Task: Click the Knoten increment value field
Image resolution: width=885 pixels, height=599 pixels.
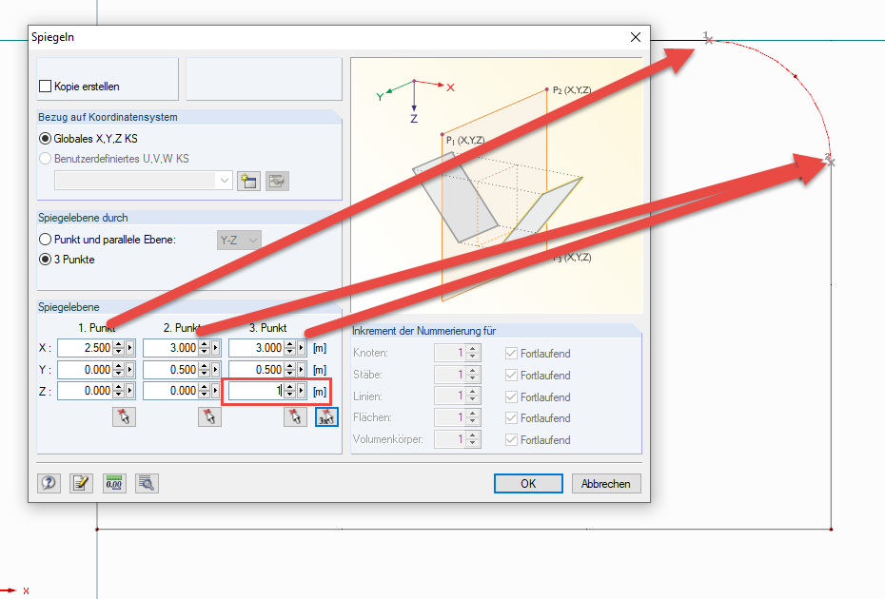Action: point(450,353)
